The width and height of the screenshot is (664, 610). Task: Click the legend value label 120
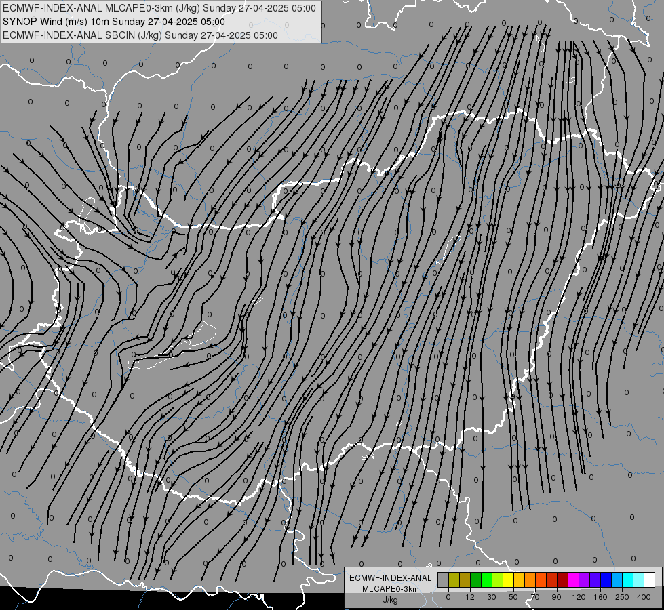pyautogui.click(x=579, y=597)
